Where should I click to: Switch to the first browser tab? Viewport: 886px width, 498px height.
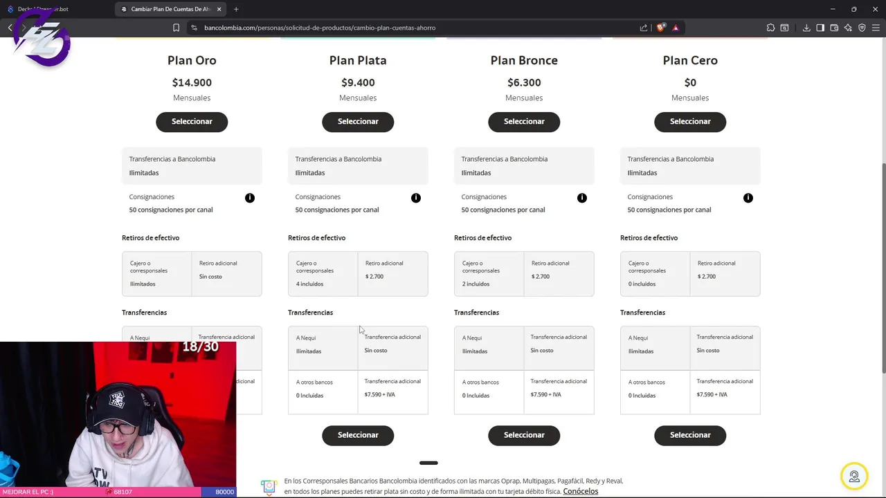coord(55,9)
